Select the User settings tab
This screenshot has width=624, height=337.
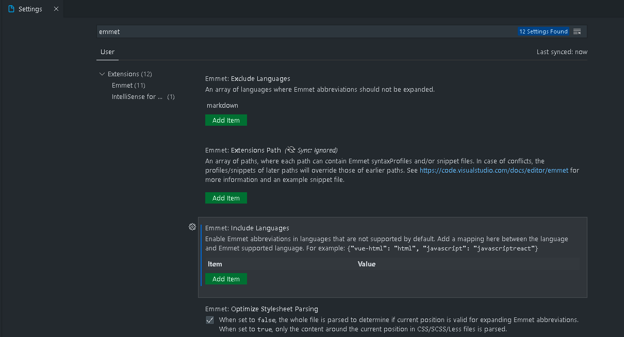[107, 52]
